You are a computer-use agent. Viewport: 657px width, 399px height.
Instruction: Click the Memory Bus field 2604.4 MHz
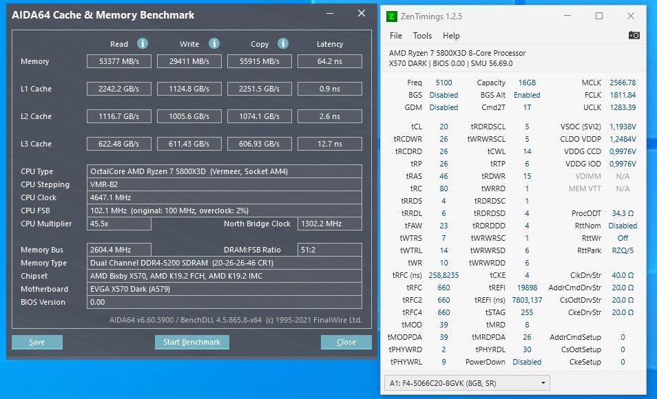[119, 250]
